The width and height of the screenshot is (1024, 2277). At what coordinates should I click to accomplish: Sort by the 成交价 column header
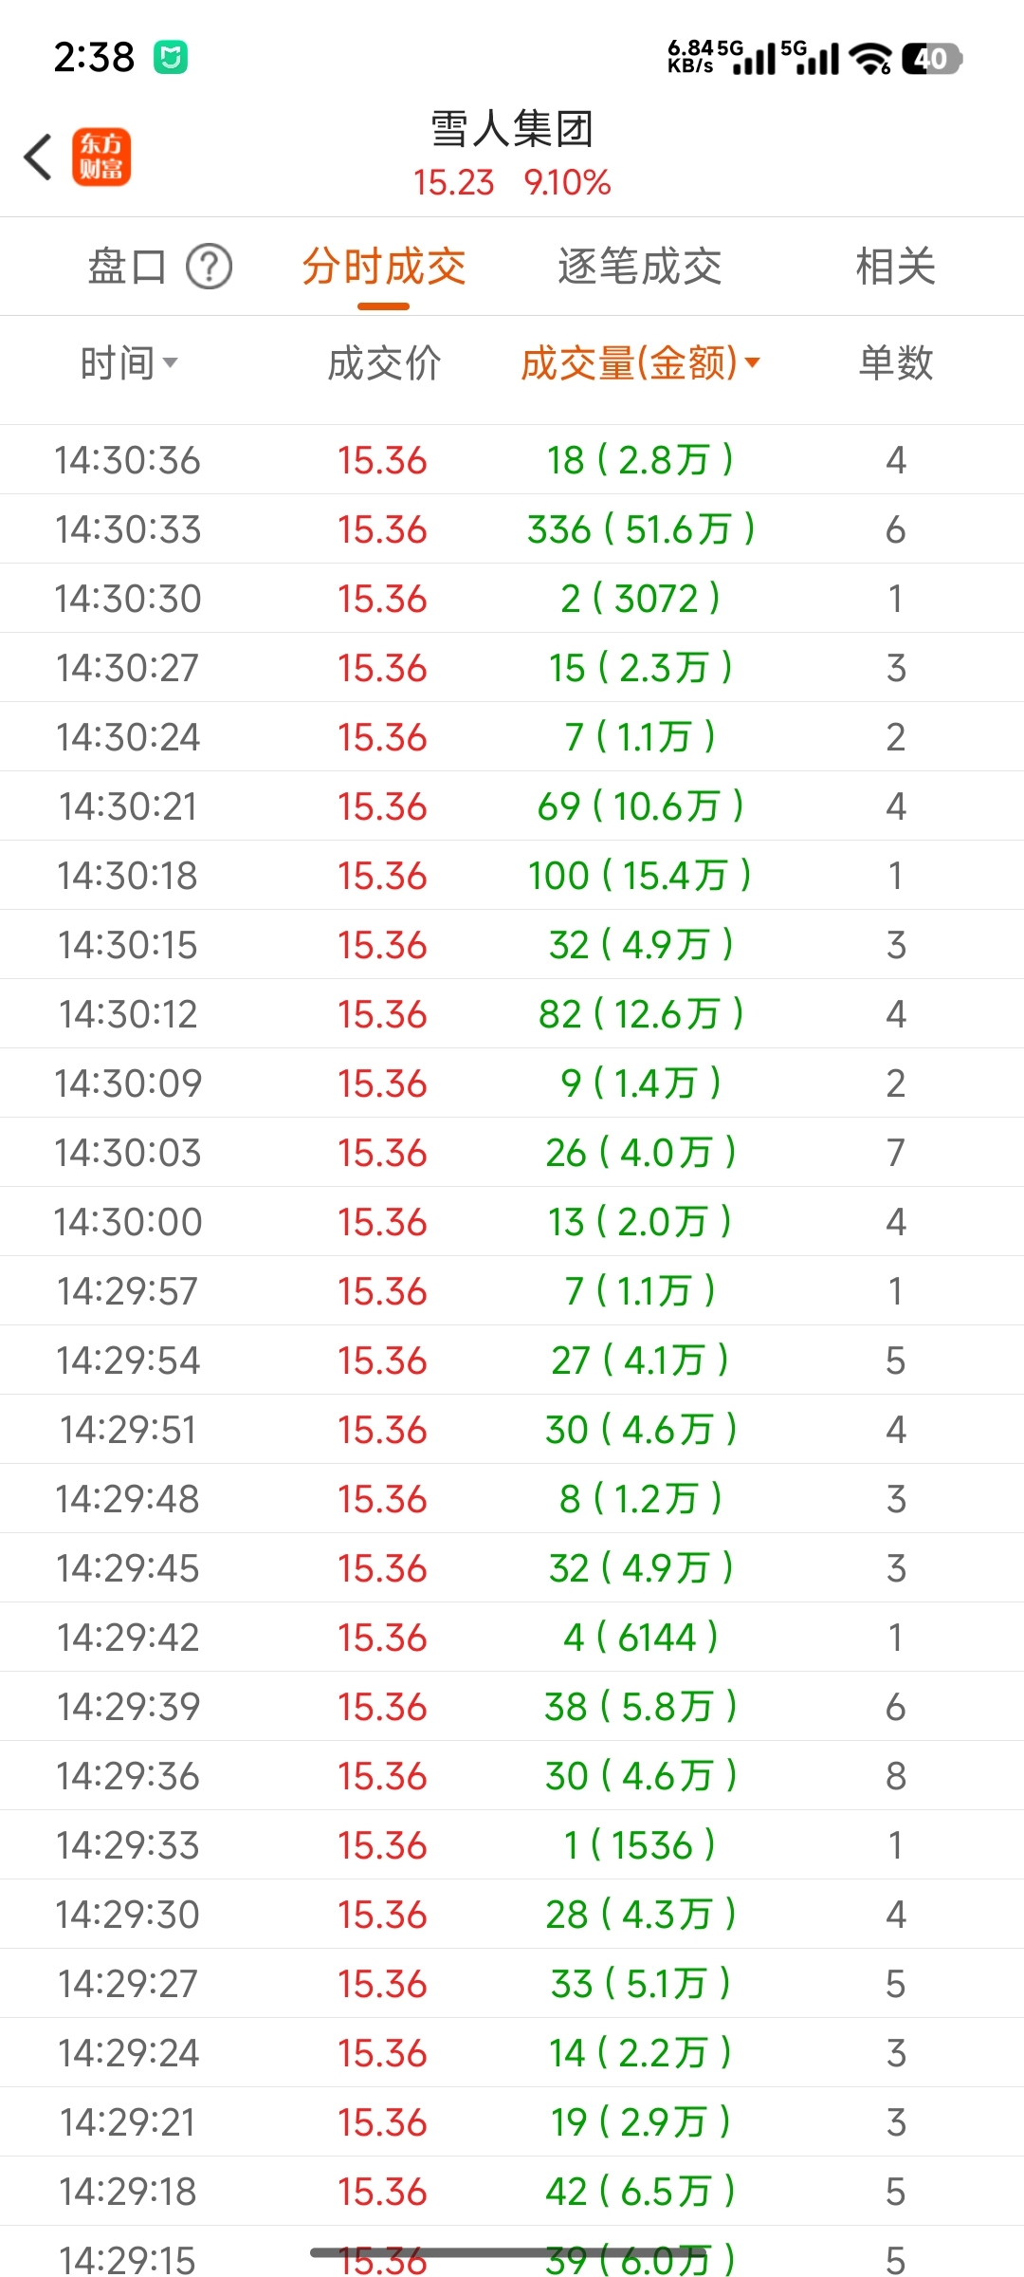pos(384,362)
